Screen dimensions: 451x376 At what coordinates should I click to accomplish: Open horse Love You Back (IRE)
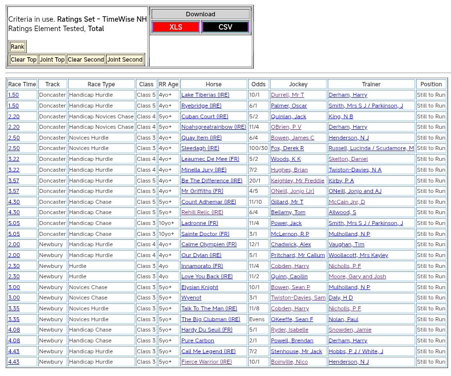[207, 277]
